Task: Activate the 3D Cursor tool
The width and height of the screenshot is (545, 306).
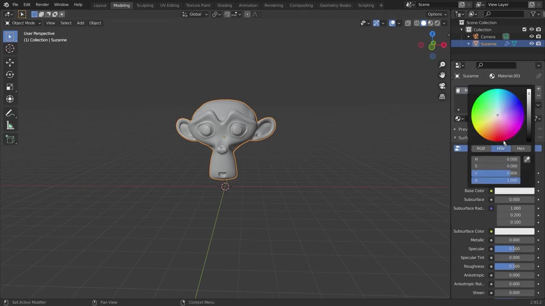Action: (x=10, y=49)
